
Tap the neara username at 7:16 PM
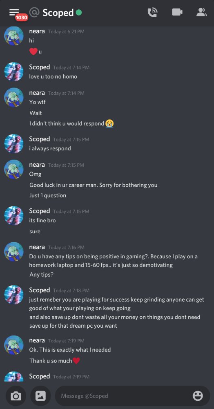pyautogui.click(x=37, y=247)
